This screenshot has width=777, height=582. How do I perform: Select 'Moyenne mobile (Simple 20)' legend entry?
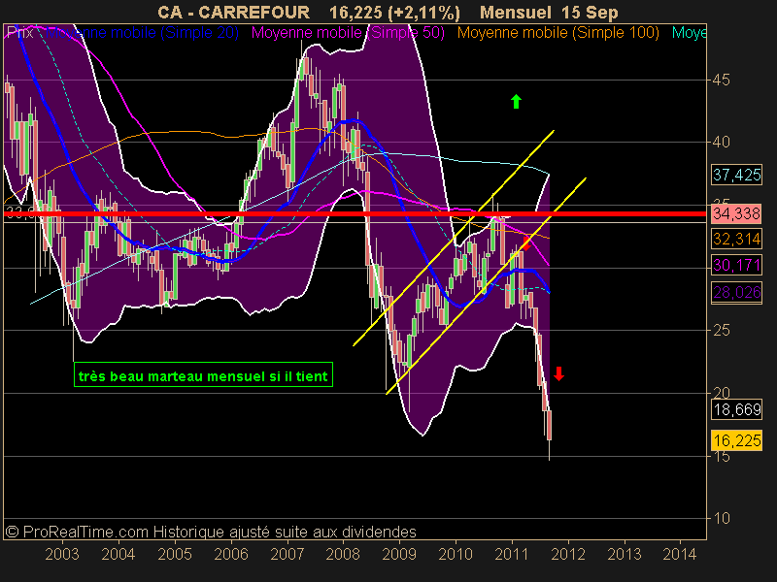point(143,33)
